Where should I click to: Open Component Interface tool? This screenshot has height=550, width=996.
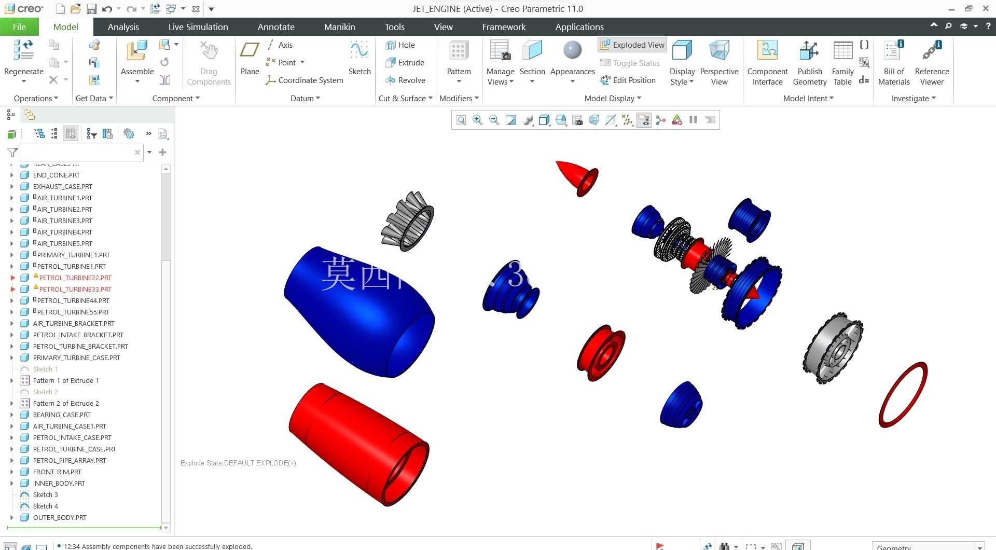pyautogui.click(x=767, y=51)
